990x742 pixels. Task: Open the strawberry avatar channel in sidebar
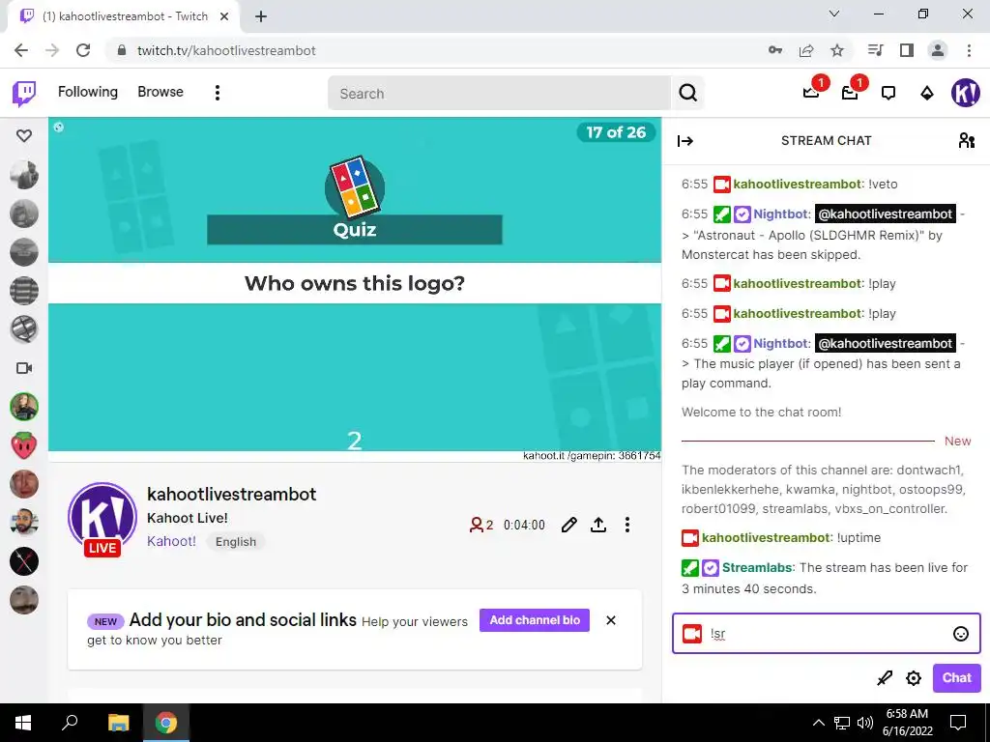click(x=24, y=445)
